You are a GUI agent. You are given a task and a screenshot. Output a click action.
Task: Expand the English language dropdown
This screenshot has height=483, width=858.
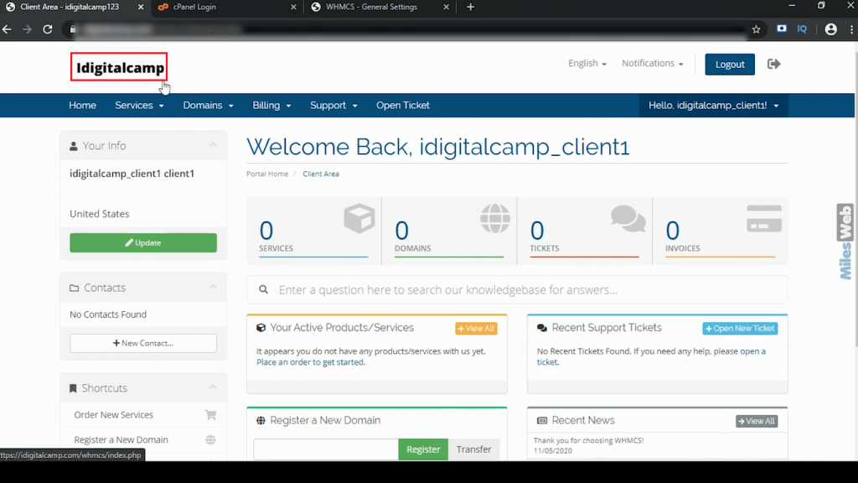point(587,64)
